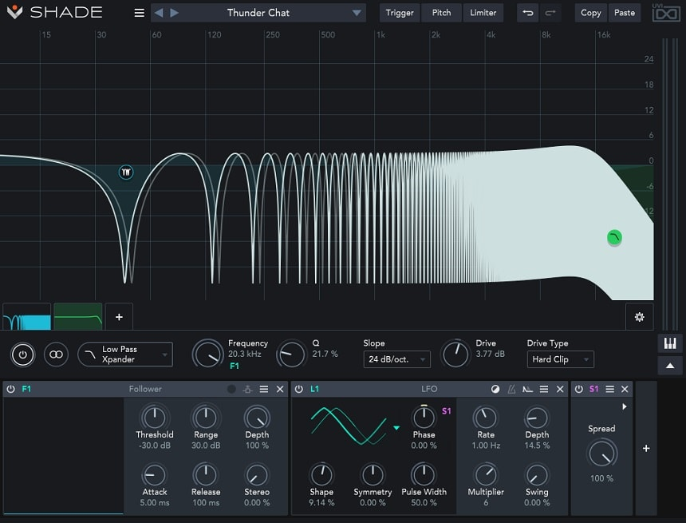Toggle the filter stereo link icon
The height and width of the screenshot is (523, 686).
pyautogui.click(x=56, y=355)
